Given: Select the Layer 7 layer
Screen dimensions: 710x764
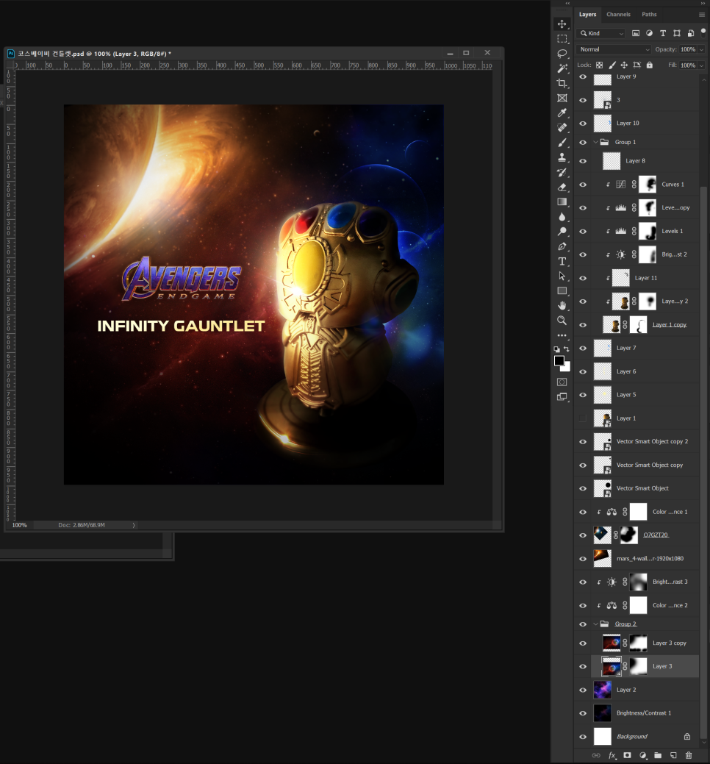Looking at the screenshot, I should click(x=645, y=348).
